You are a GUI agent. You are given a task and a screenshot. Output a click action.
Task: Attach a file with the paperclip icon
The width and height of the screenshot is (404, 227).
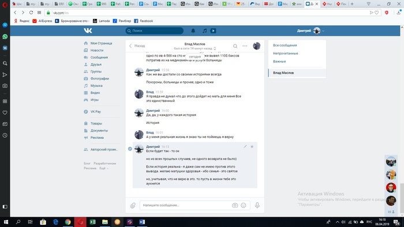coord(133,206)
